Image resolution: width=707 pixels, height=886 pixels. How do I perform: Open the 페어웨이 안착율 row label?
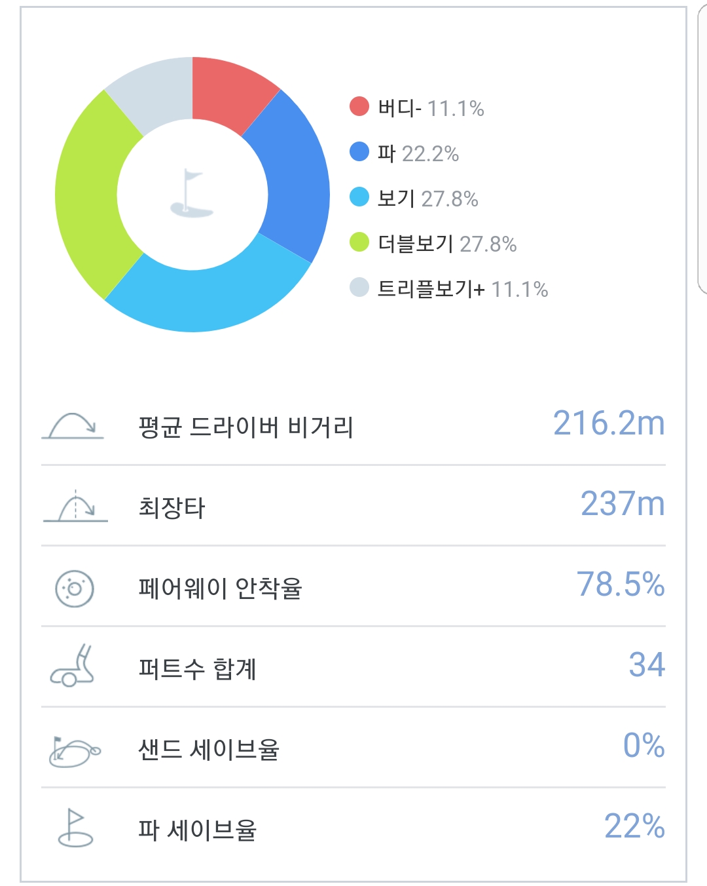(x=220, y=588)
